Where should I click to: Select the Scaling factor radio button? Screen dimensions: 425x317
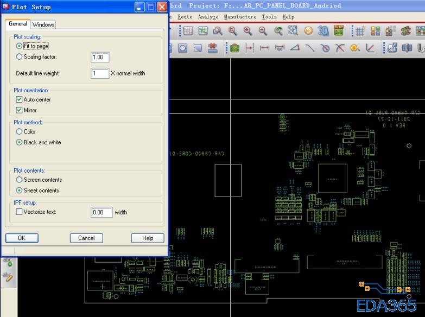pos(20,57)
